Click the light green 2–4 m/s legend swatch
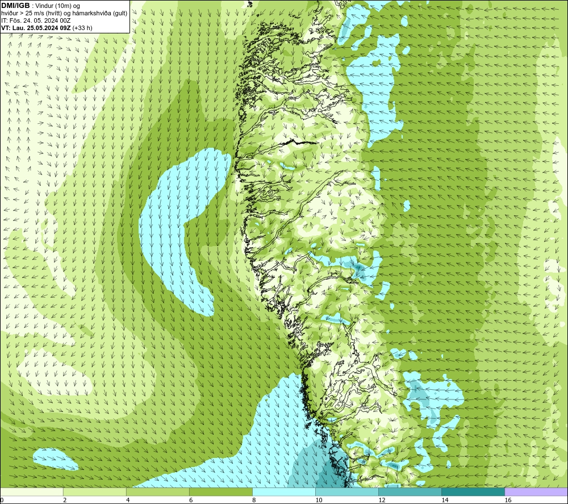This screenshot has height=504, width=568. 94,492
